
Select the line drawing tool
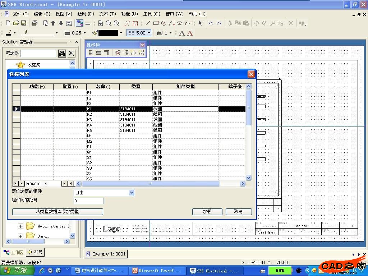click(148, 23)
